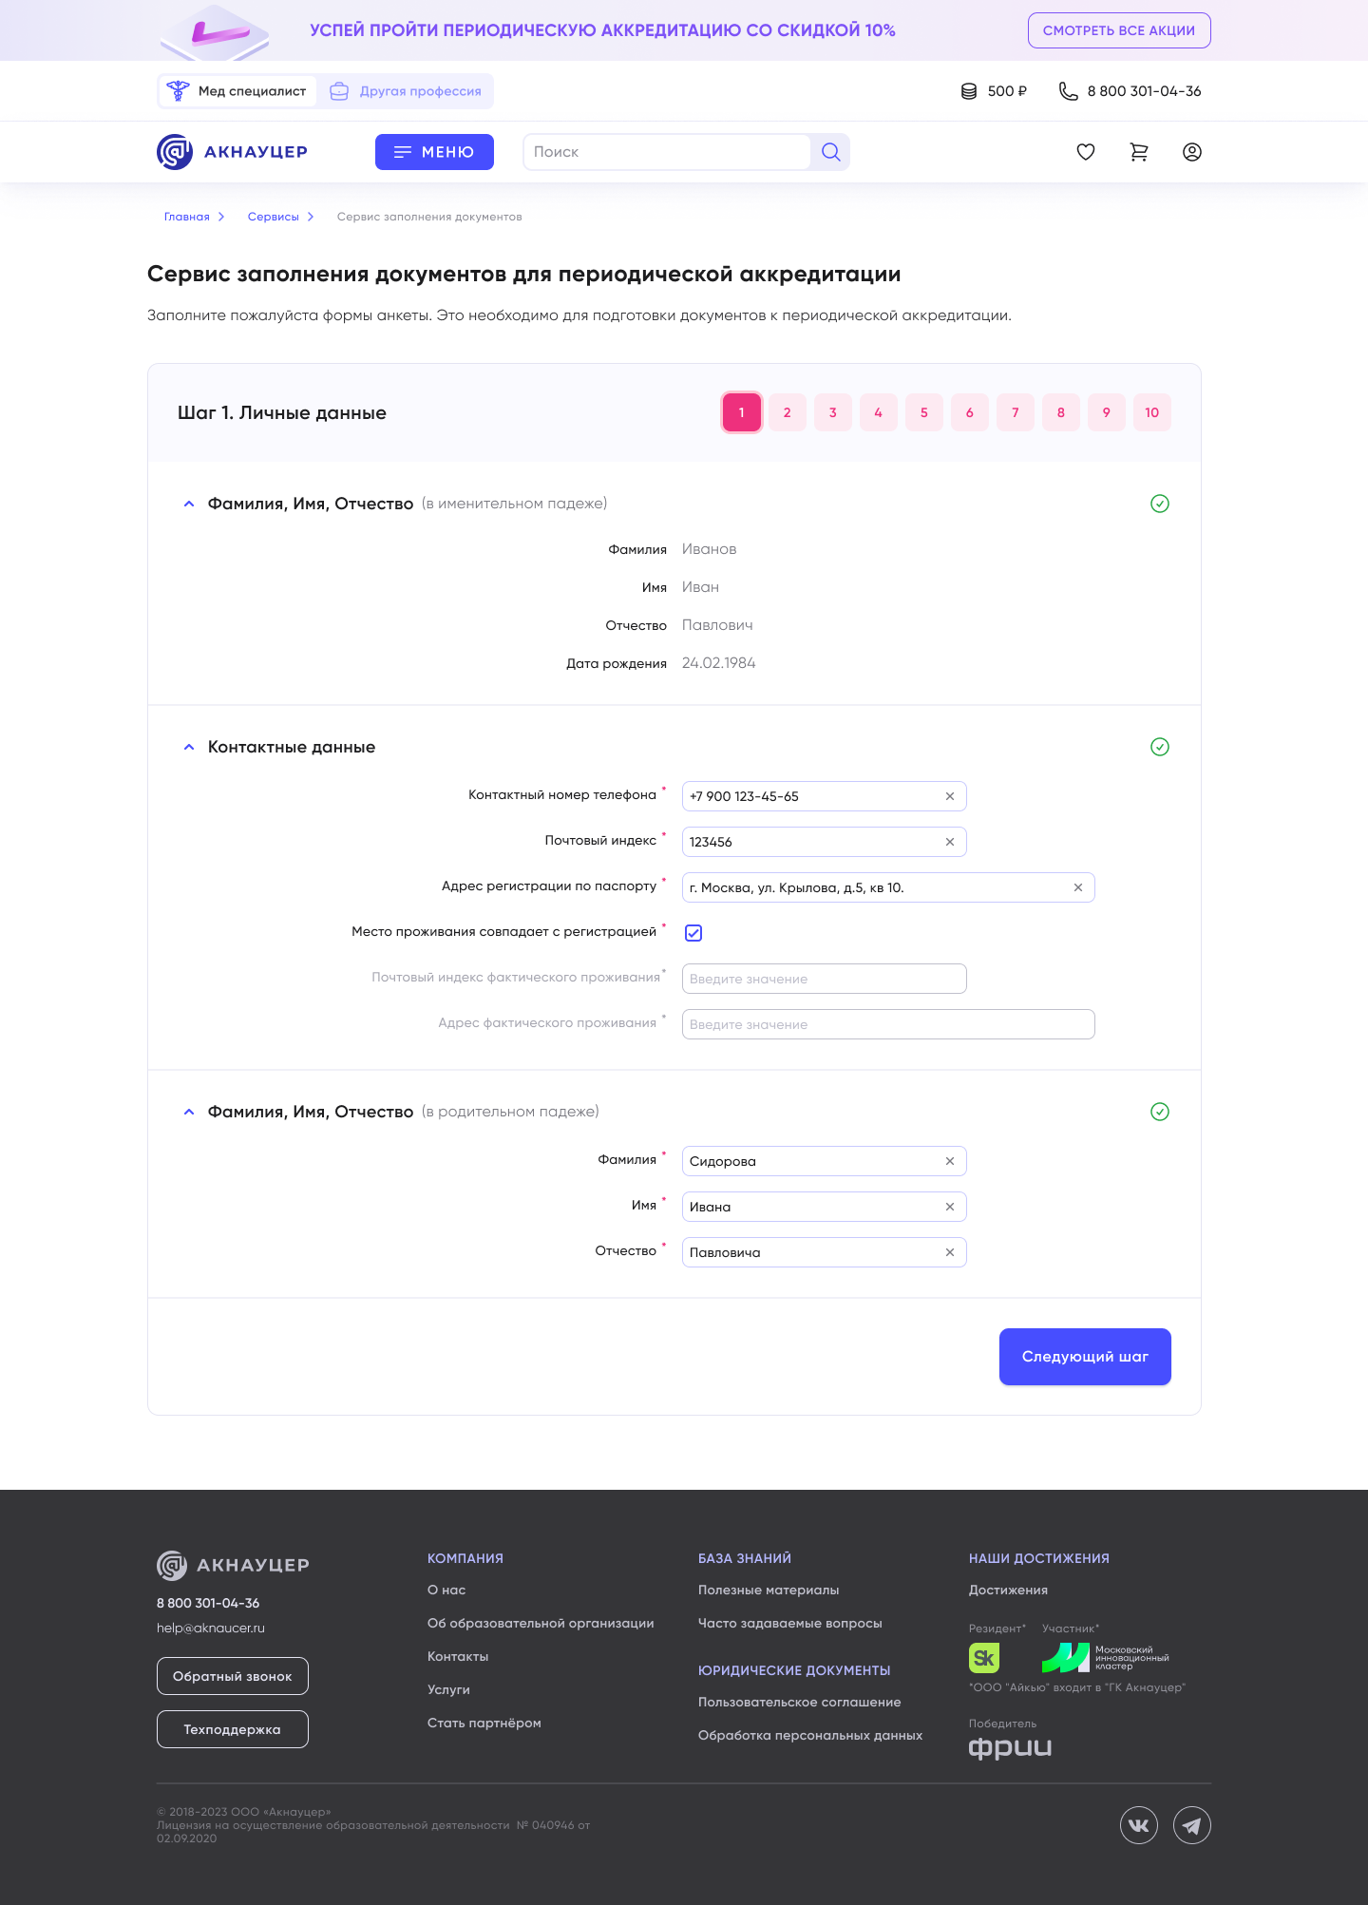Click the Акнауцер logo in header

pyautogui.click(x=233, y=152)
